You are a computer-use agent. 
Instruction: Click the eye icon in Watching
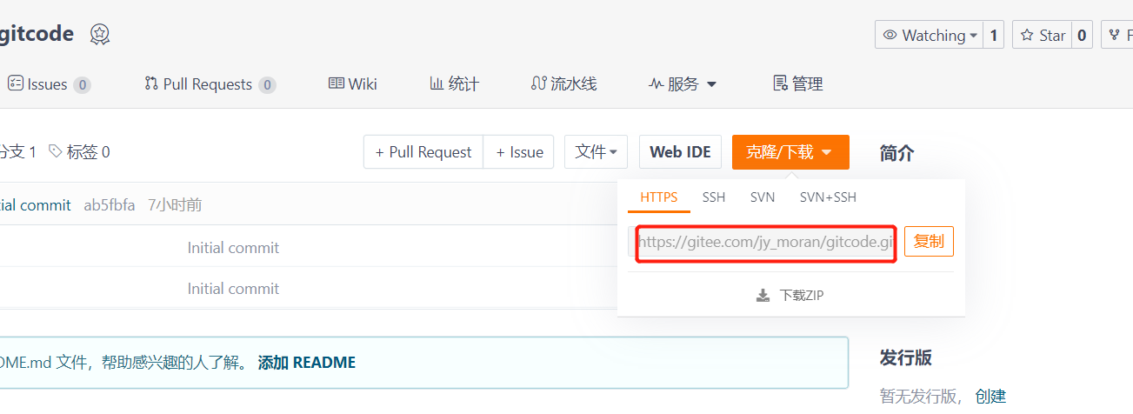[x=890, y=36]
